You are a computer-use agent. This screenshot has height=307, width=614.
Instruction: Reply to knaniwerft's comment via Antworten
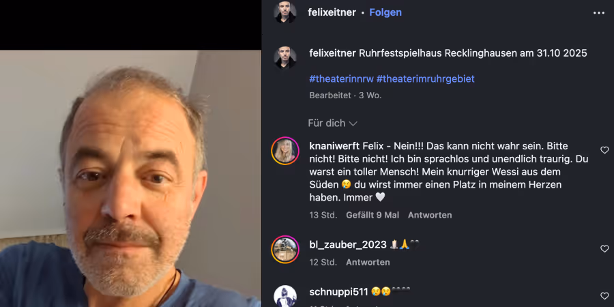[x=430, y=215]
